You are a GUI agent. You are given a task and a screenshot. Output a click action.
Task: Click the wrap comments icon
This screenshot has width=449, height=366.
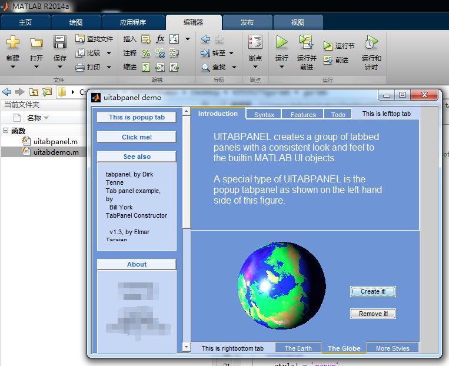(174, 53)
